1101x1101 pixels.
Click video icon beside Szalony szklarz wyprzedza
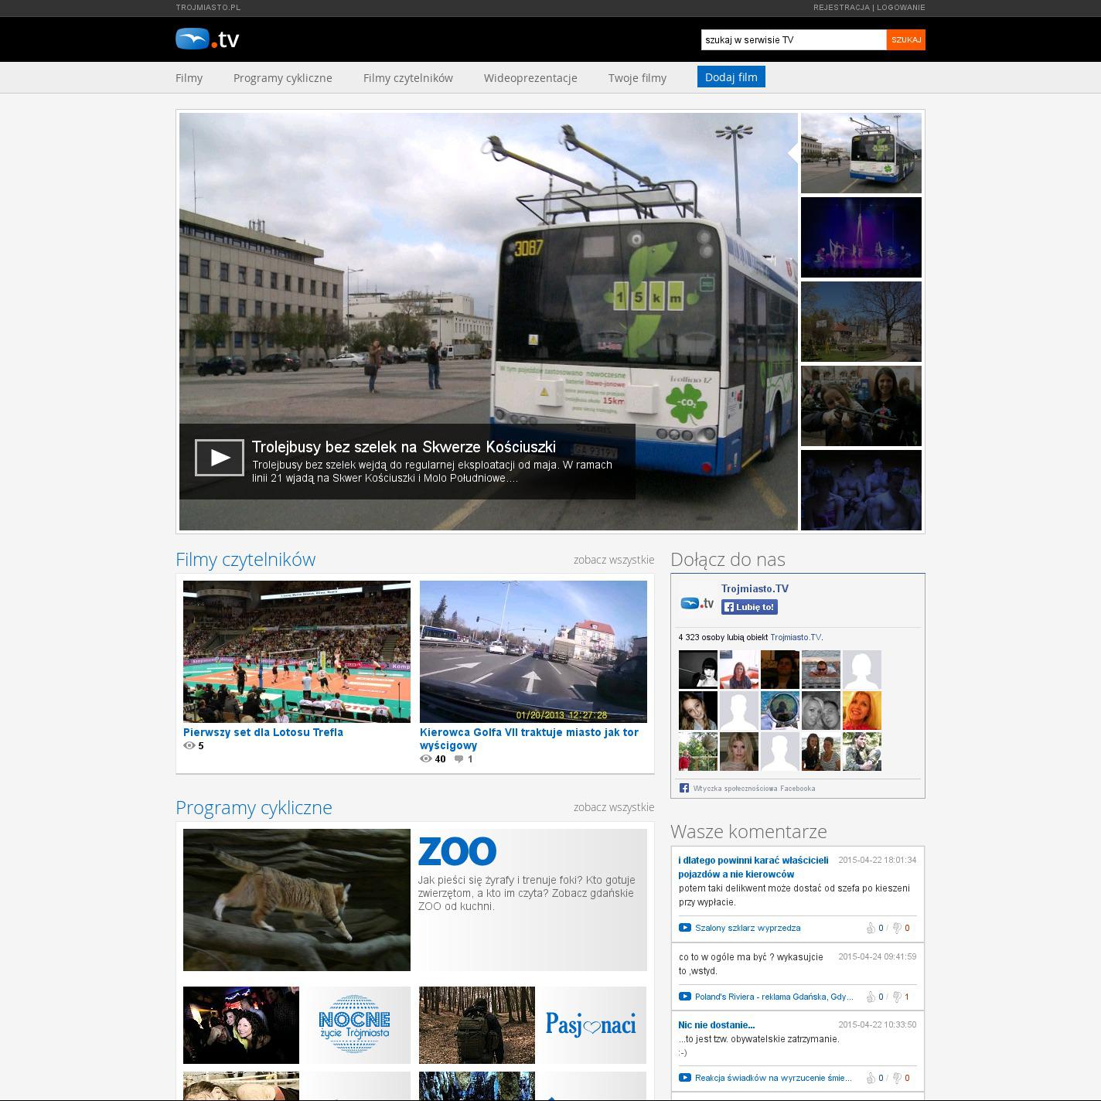point(684,928)
